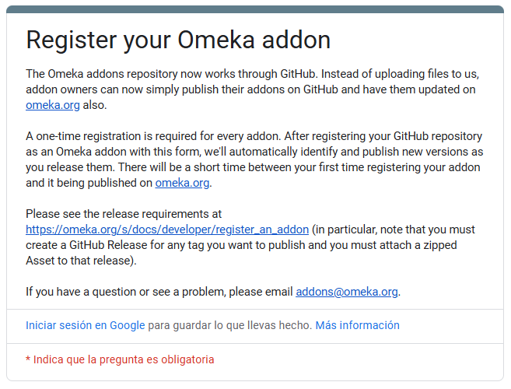Click the gray-blue header bar atop the form
The image size is (511, 389).
[x=255, y=9]
